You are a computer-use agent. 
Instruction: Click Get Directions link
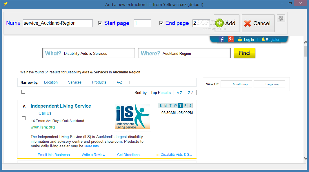pyautogui.click(x=128, y=155)
